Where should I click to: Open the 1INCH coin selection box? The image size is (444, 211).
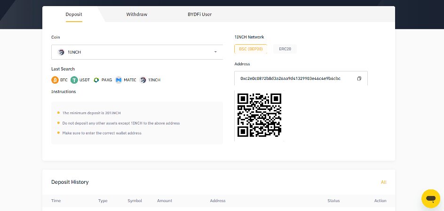click(x=137, y=52)
